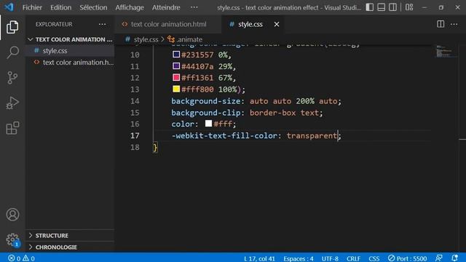466x262 pixels.
Task: Open Explorer views and more actions ellipsis
Action: [x=102, y=24]
